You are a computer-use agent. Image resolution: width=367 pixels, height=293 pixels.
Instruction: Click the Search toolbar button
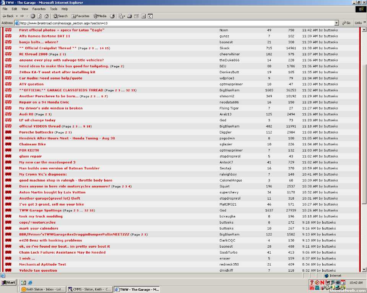click(x=60, y=16)
